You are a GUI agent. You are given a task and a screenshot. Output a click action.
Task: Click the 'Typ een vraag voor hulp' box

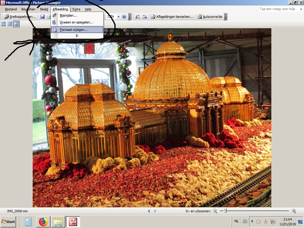(279, 9)
